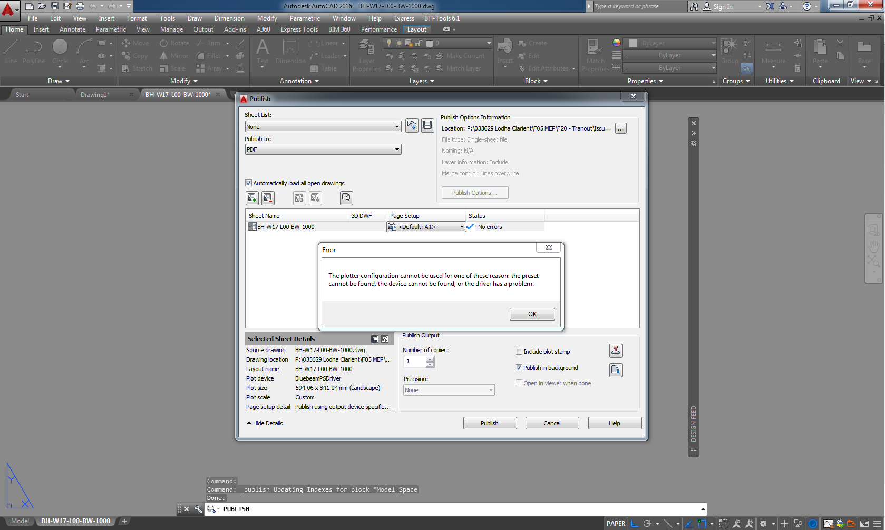Image resolution: width=885 pixels, height=530 pixels.
Task: Click Publish Options button
Action: [x=474, y=192]
